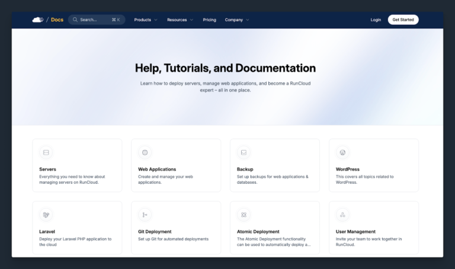Expand the Products dropdown menu
This screenshot has height=269, width=455.
coord(145,20)
